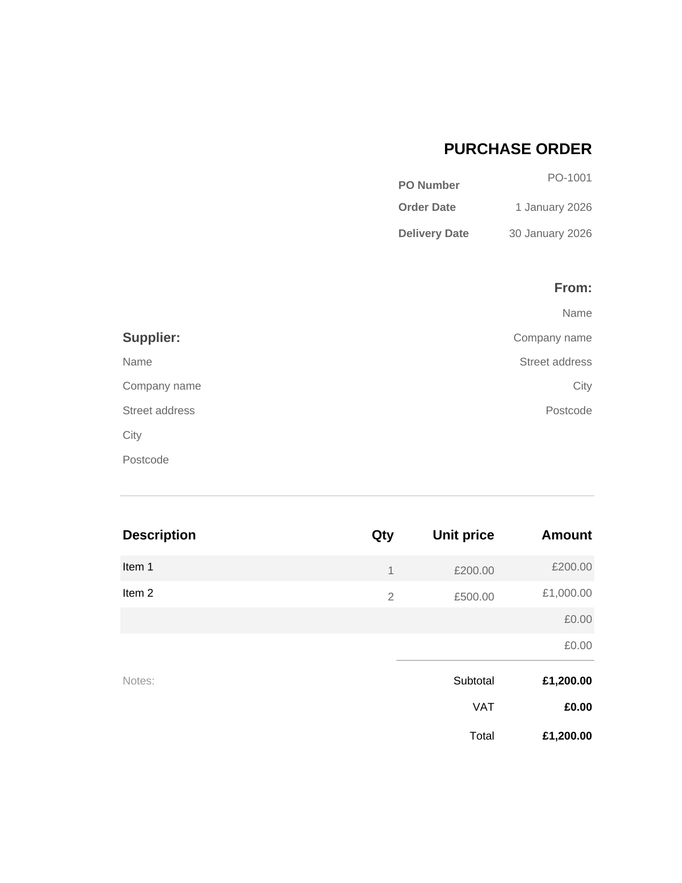Select the Supplier Street address field

pyautogui.click(x=158, y=410)
